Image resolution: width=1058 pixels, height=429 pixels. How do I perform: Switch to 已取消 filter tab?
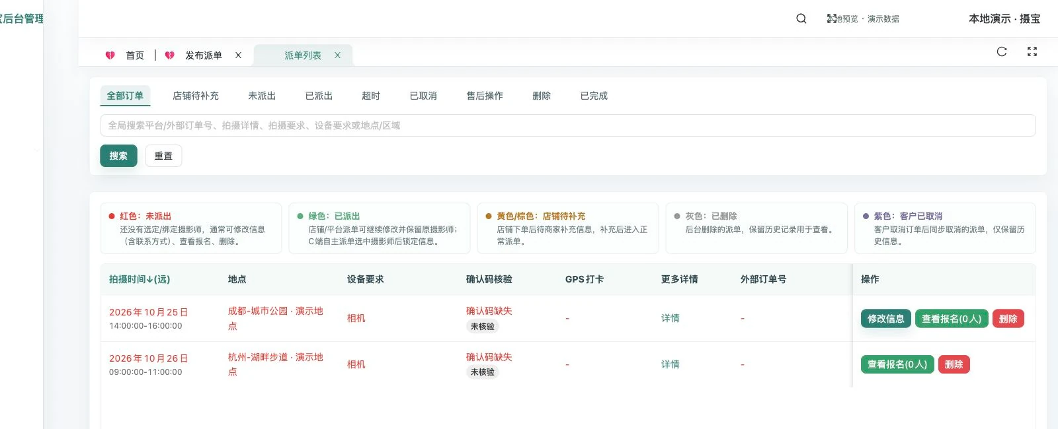pyautogui.click(x=423, y=96)
